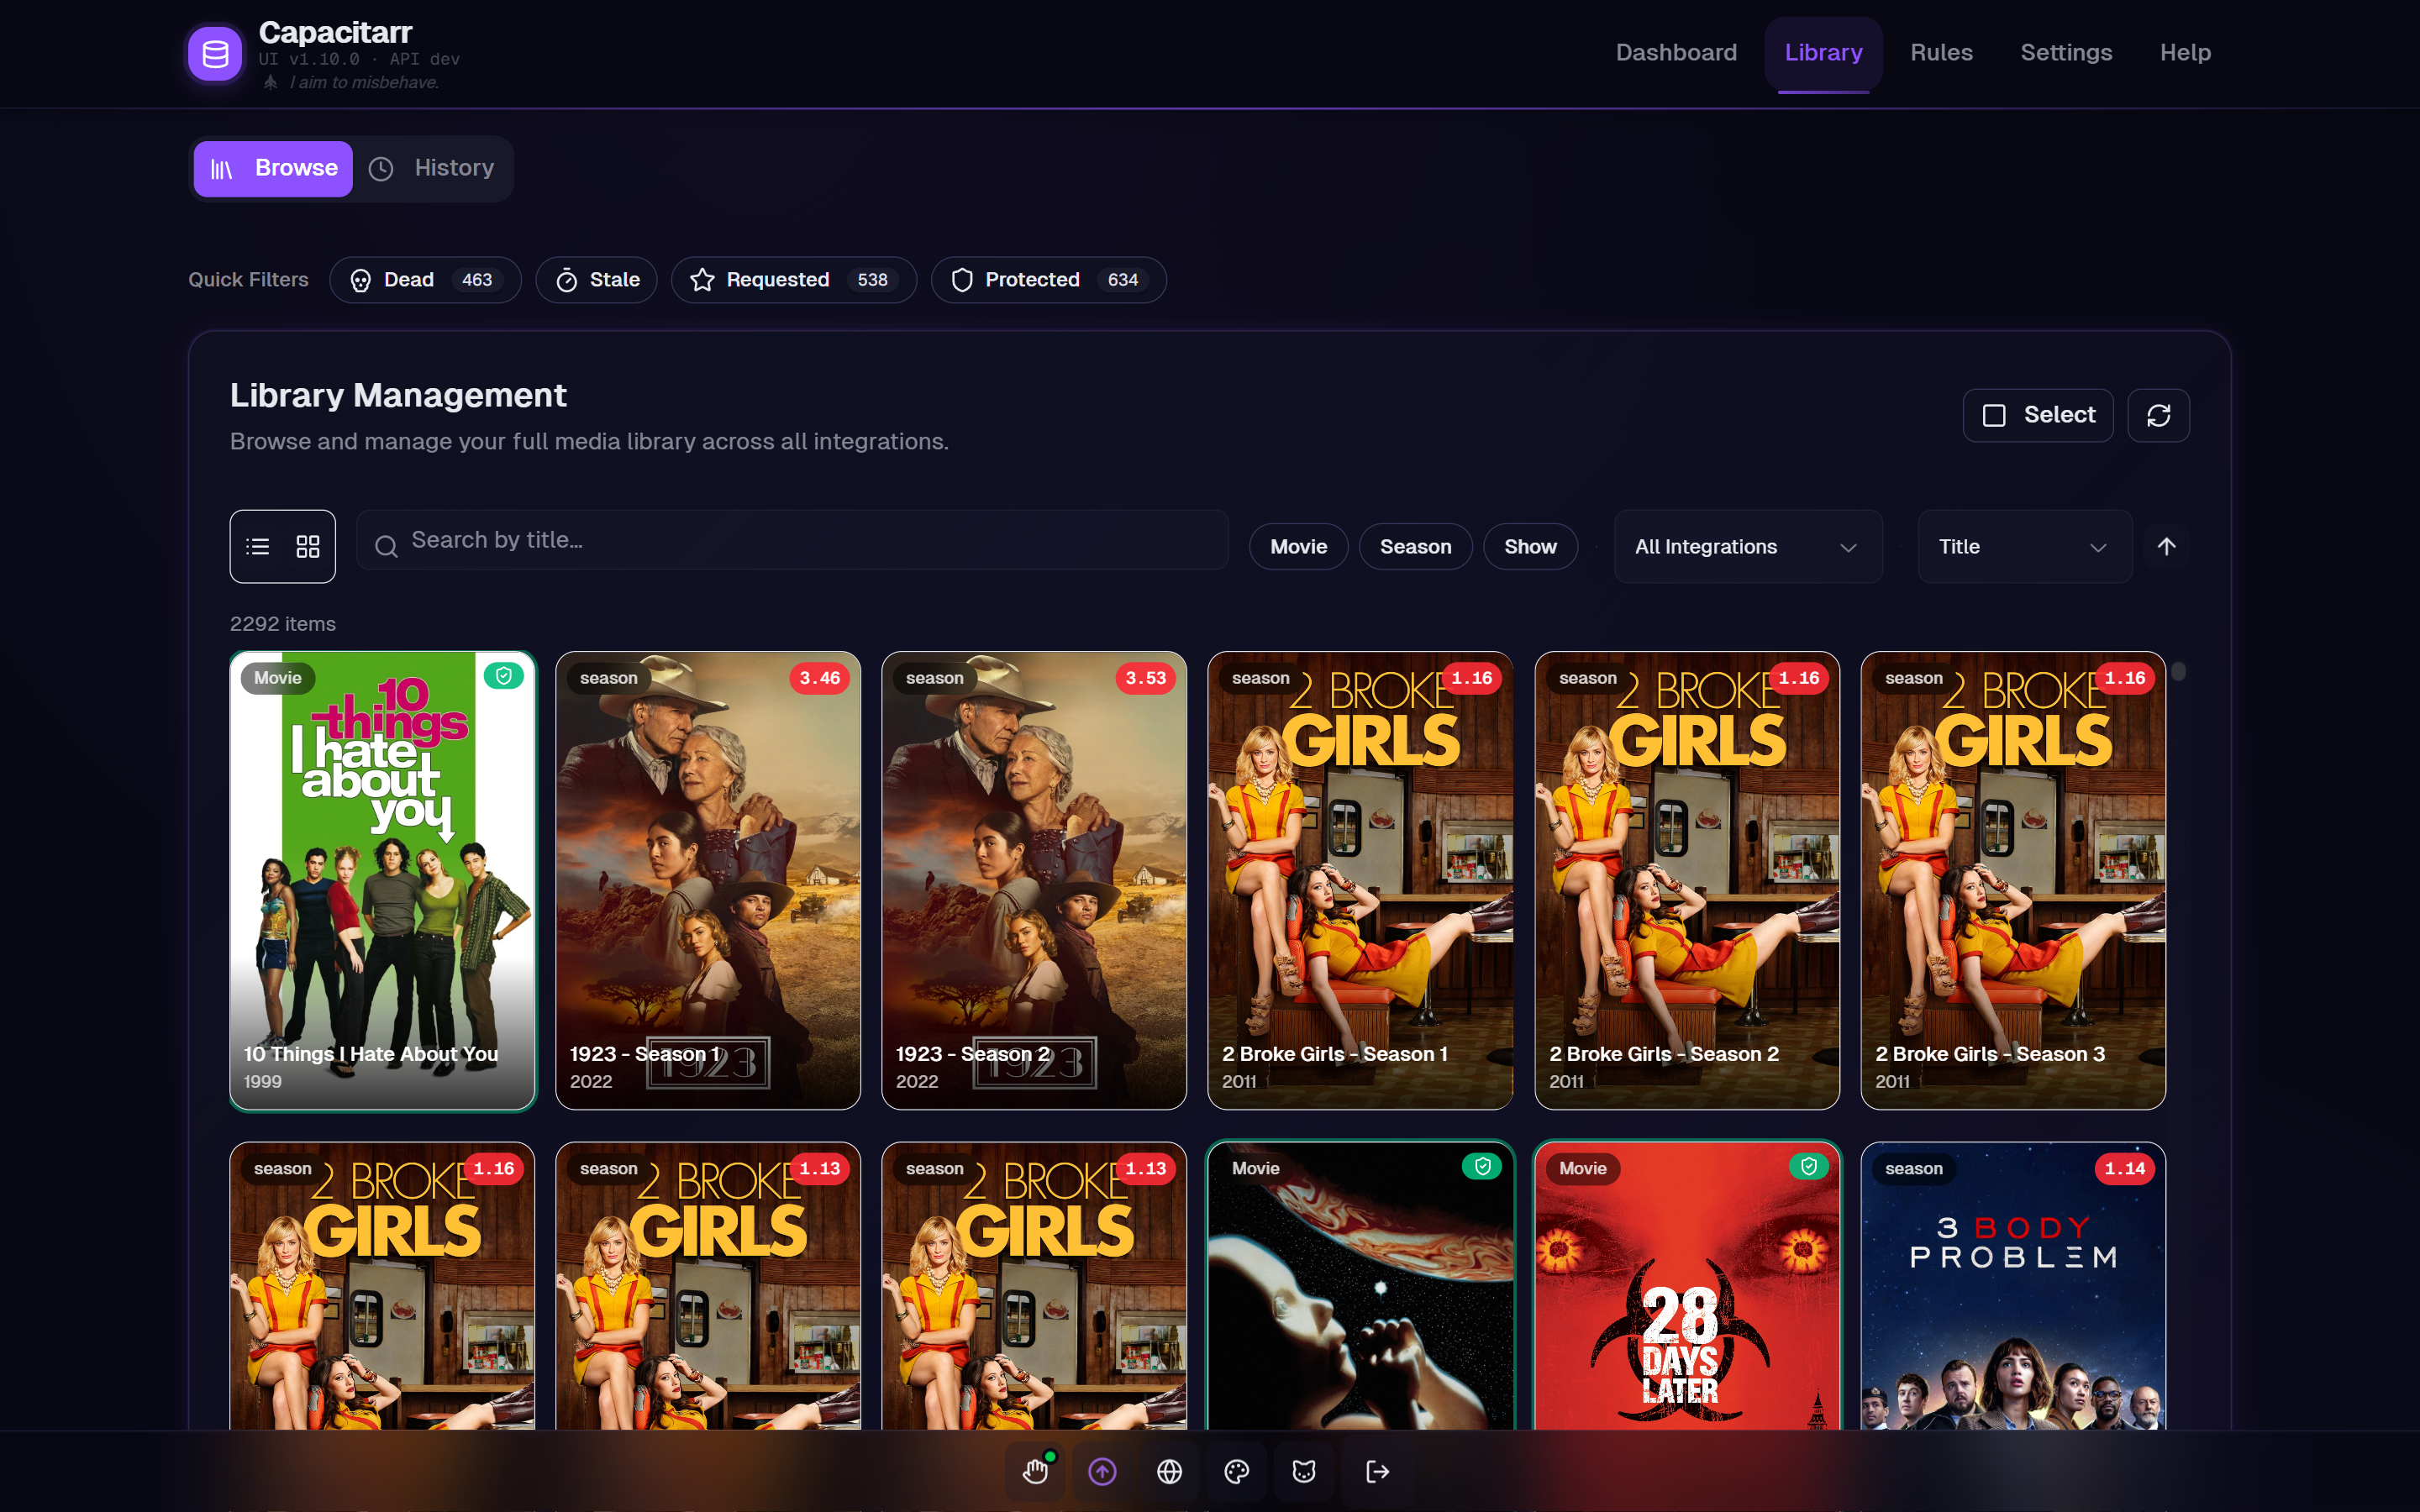Filter the library by Show type
The height and width of the screenshot is (1512, 2420).
(1530, 547)
